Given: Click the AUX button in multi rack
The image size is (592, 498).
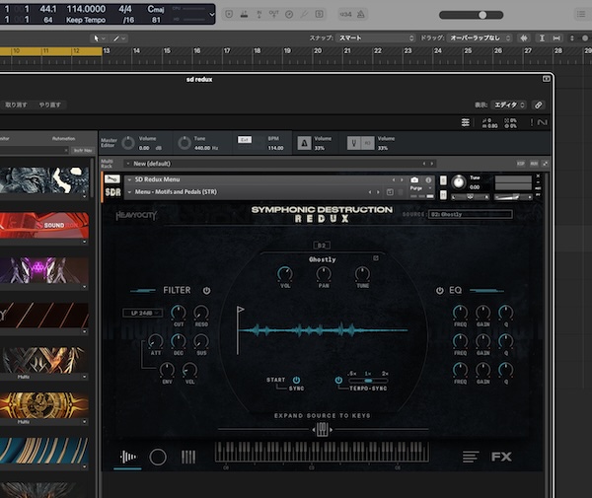Looking at the screenshot, I should [534, 164].
